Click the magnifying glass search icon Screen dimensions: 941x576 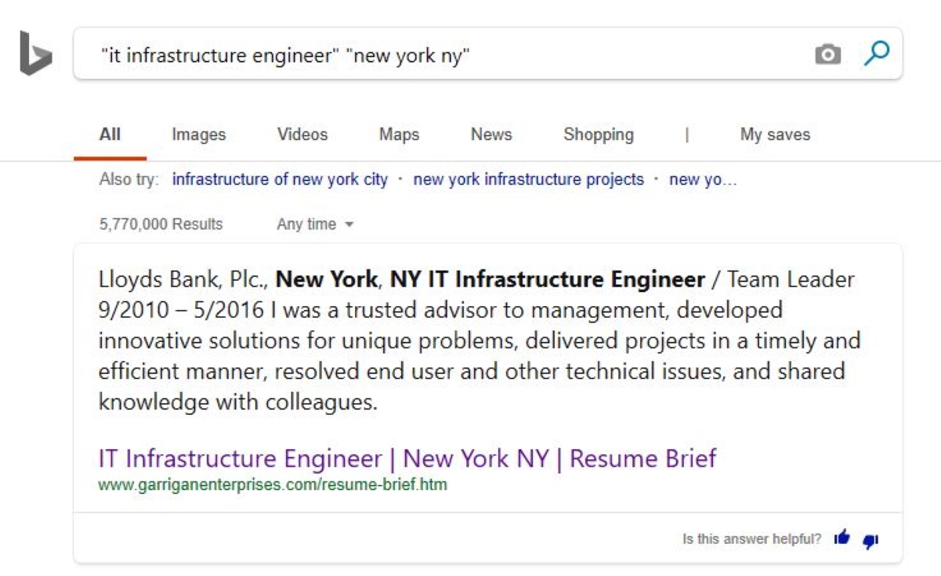coord(876,53)
